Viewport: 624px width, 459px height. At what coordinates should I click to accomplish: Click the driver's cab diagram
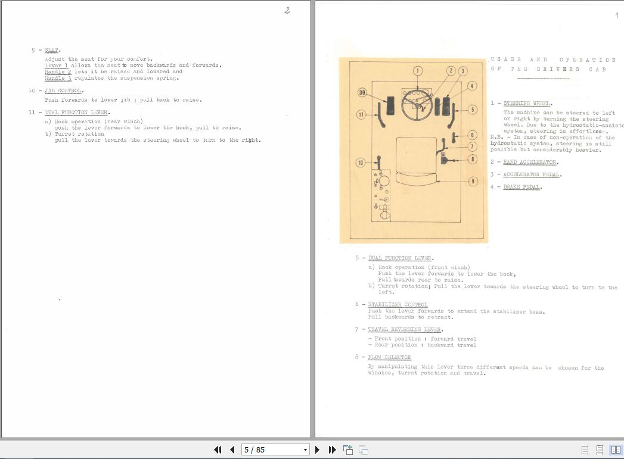[414, 150]
